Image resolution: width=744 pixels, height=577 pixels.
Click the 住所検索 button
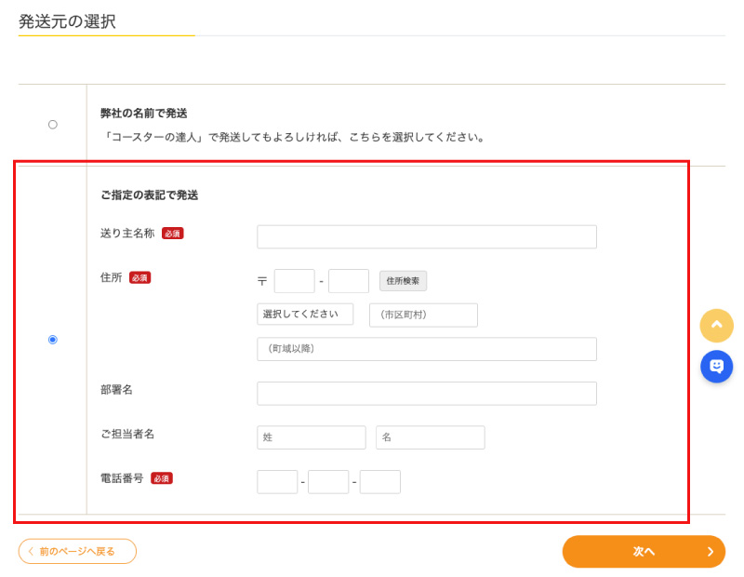[x=403, y=281]
